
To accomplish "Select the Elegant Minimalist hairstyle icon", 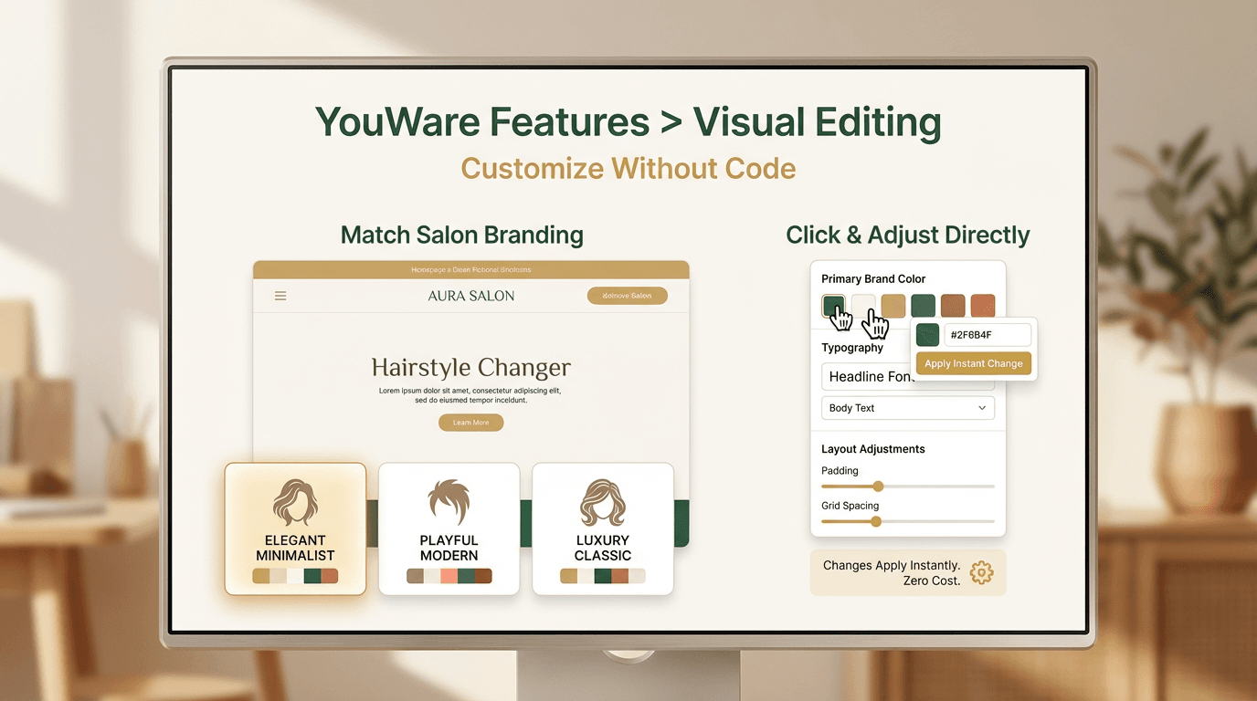I will [x=295, y=502].
